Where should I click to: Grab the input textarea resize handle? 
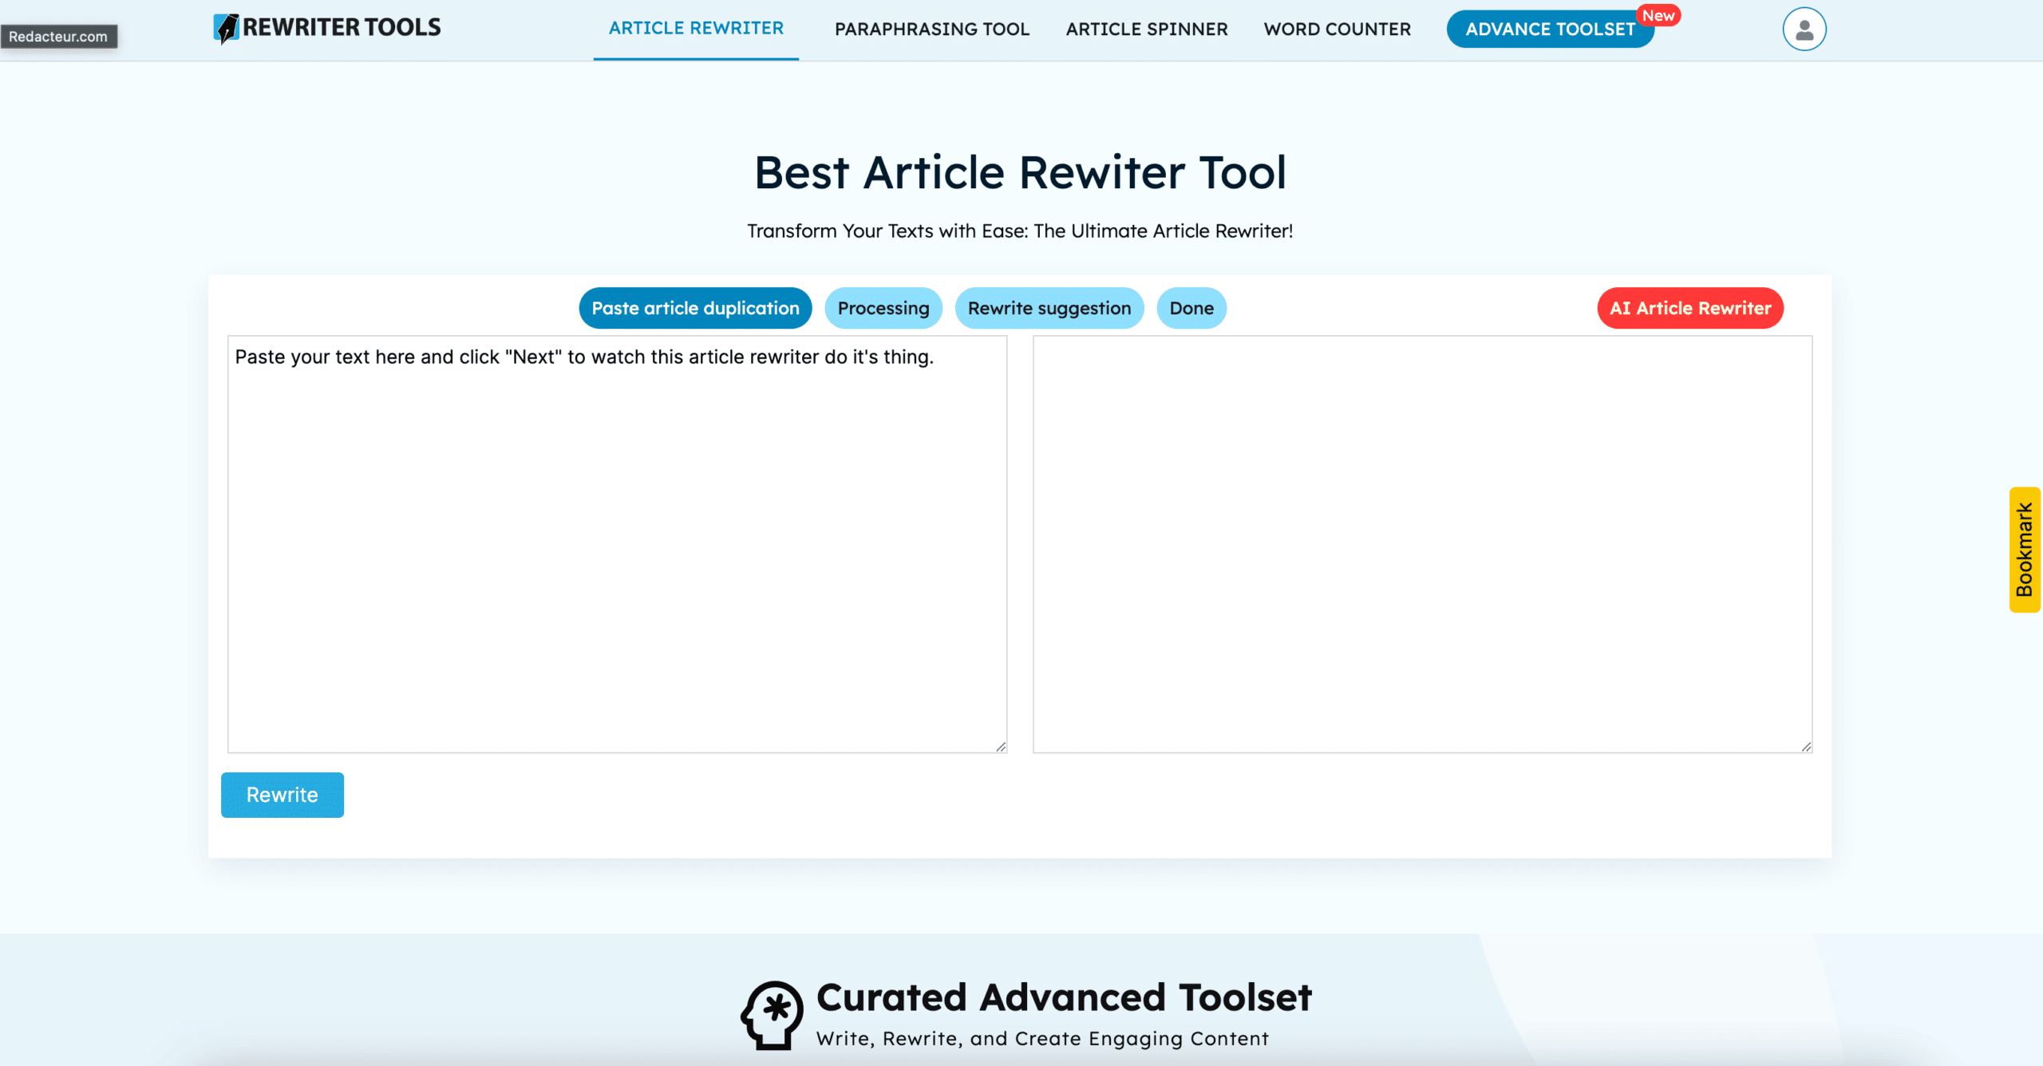click(x=1001, y=747)
